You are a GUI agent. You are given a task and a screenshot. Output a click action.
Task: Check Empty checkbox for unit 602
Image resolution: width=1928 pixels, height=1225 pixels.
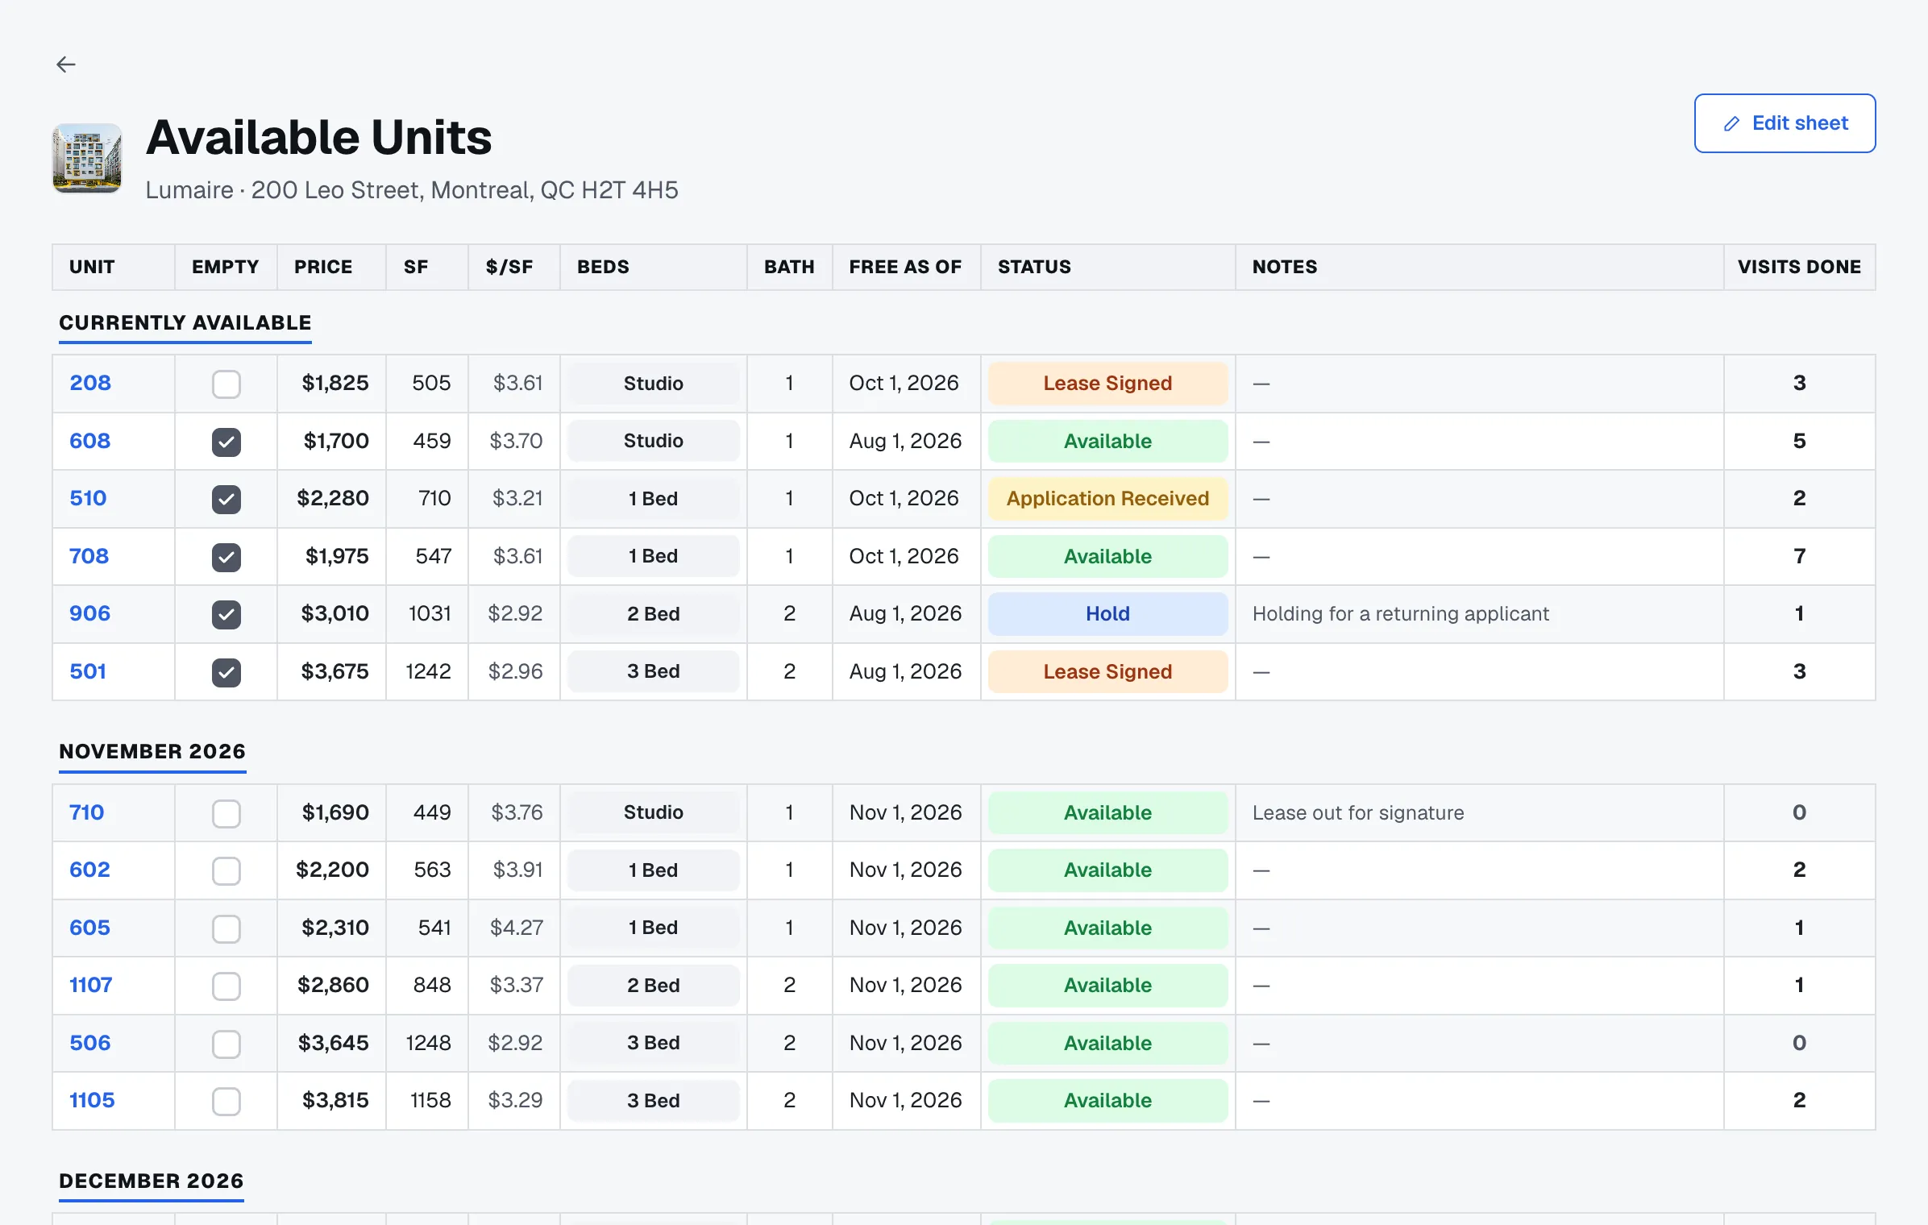click(x=226, y=870)
